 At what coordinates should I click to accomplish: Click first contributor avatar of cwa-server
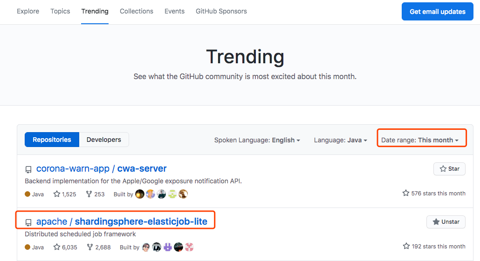[140, 194]
